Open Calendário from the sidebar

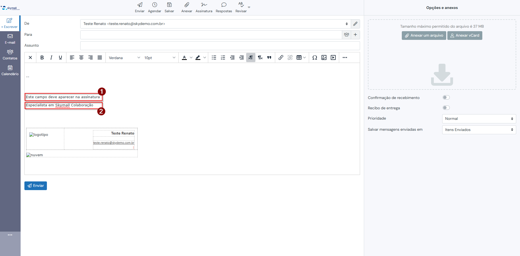tap(10, 70)
